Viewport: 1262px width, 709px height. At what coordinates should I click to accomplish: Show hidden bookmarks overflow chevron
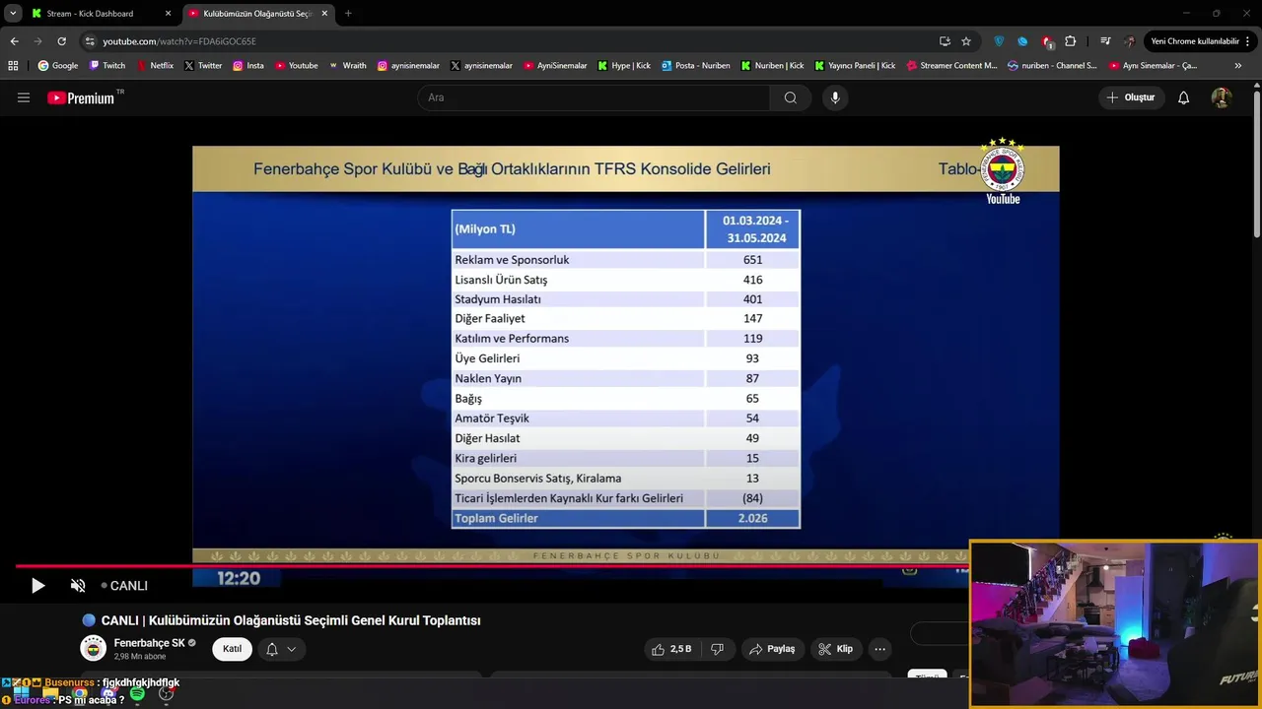(x=1238, y=66)
